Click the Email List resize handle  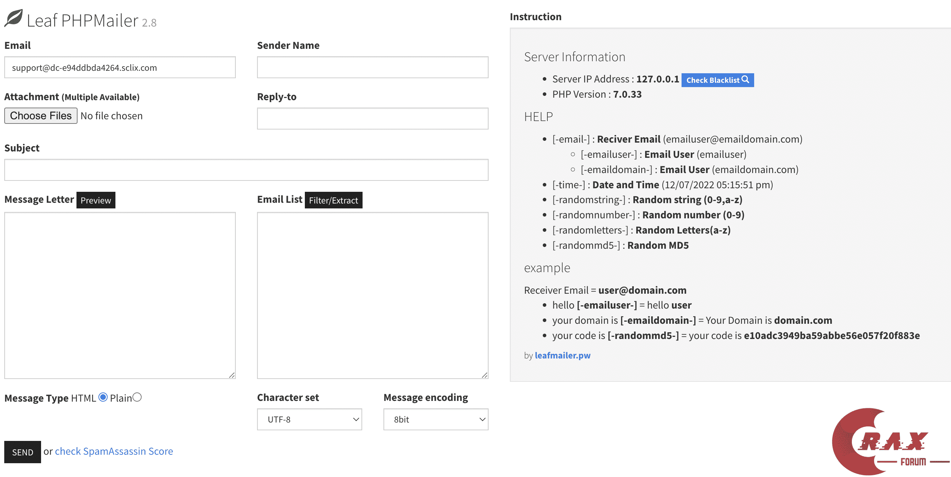click(484, 375)
